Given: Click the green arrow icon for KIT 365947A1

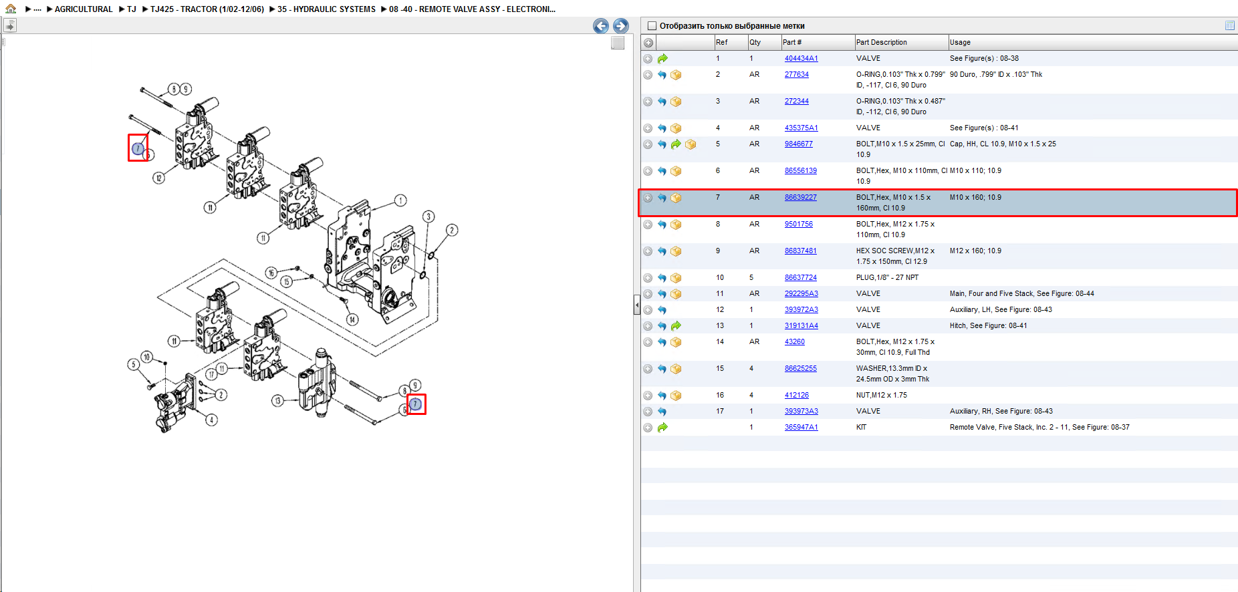Looking at the screenshot, I should (662, 428).
